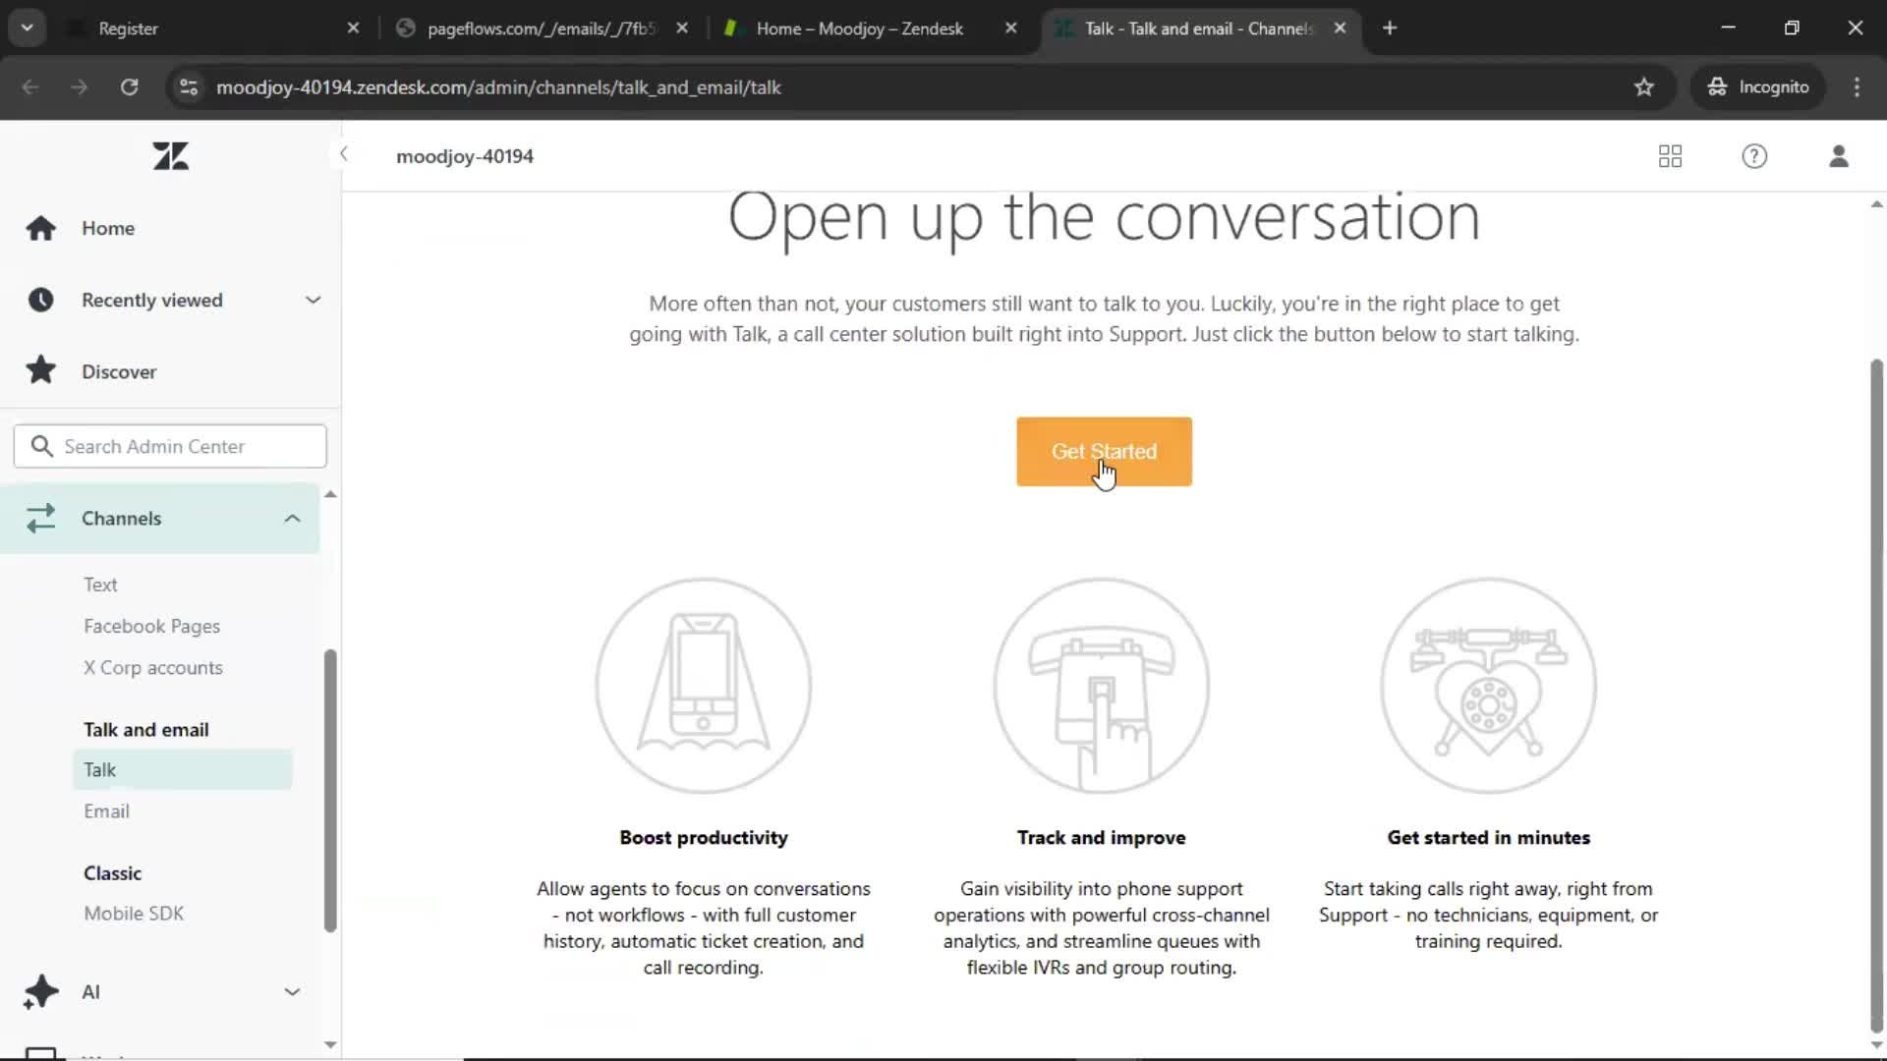This screenshot has width=1887, height=1061.
Task: Reload the page
Action: click(x=129, y=87)
